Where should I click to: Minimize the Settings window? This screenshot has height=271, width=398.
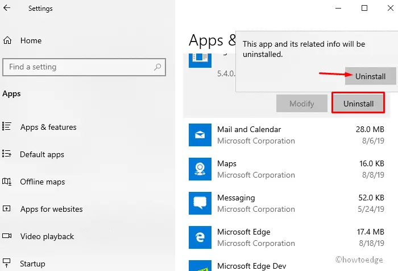pos(338,8)
